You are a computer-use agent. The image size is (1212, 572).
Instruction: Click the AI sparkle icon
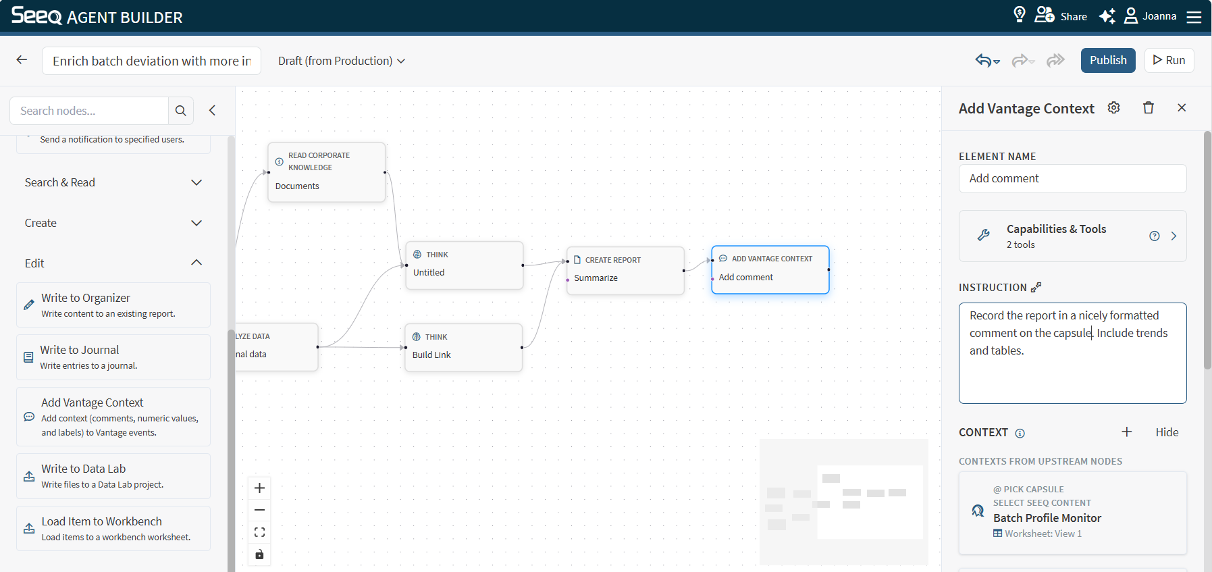tap(1107, 16)
